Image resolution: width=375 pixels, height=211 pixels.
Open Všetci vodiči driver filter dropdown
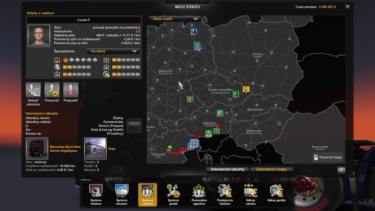(x=175, y=19)
